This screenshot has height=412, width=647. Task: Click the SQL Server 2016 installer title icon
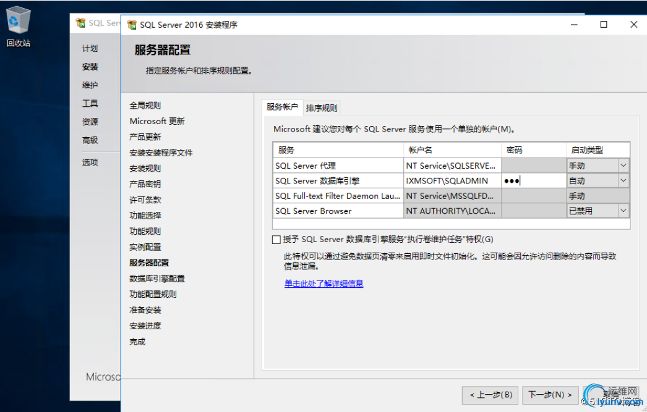point(132,25)
